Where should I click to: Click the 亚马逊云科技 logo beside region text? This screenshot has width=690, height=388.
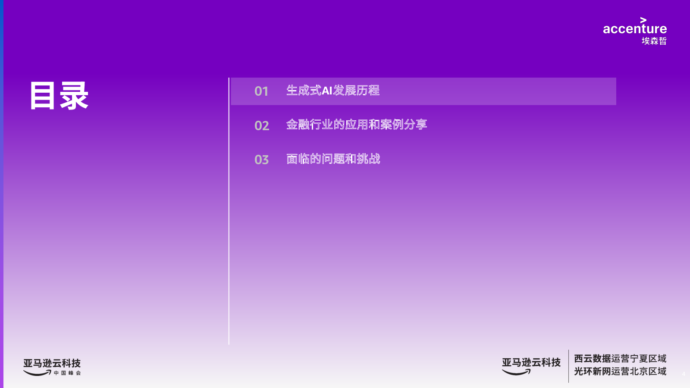(531, 366)
